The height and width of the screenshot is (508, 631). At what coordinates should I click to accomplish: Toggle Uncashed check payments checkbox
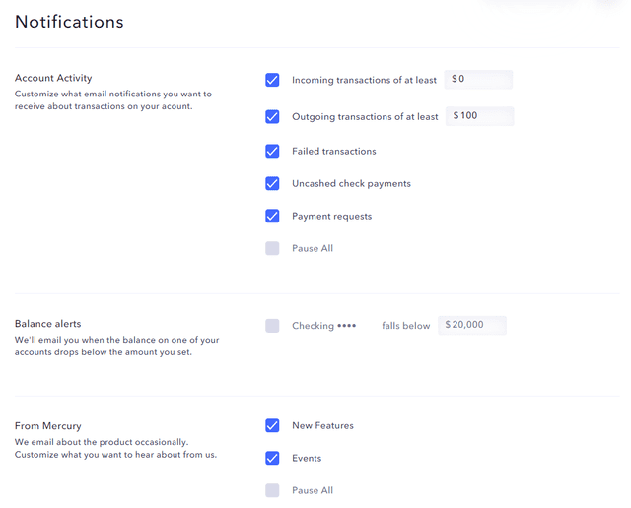(x=272, y=184)
